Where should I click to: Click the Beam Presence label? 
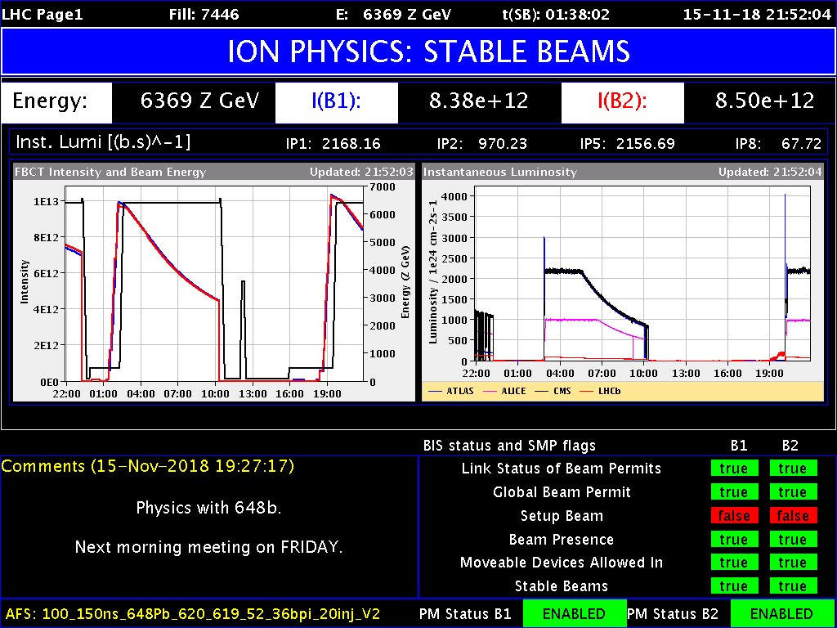[x=562, y=540]
